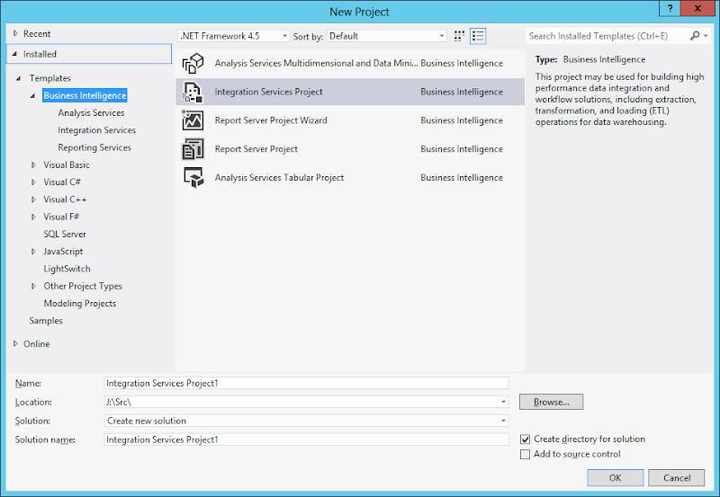Screen dimensions: 720x497
Task: Click the project Name input field
Action: [x=306, y=383]
